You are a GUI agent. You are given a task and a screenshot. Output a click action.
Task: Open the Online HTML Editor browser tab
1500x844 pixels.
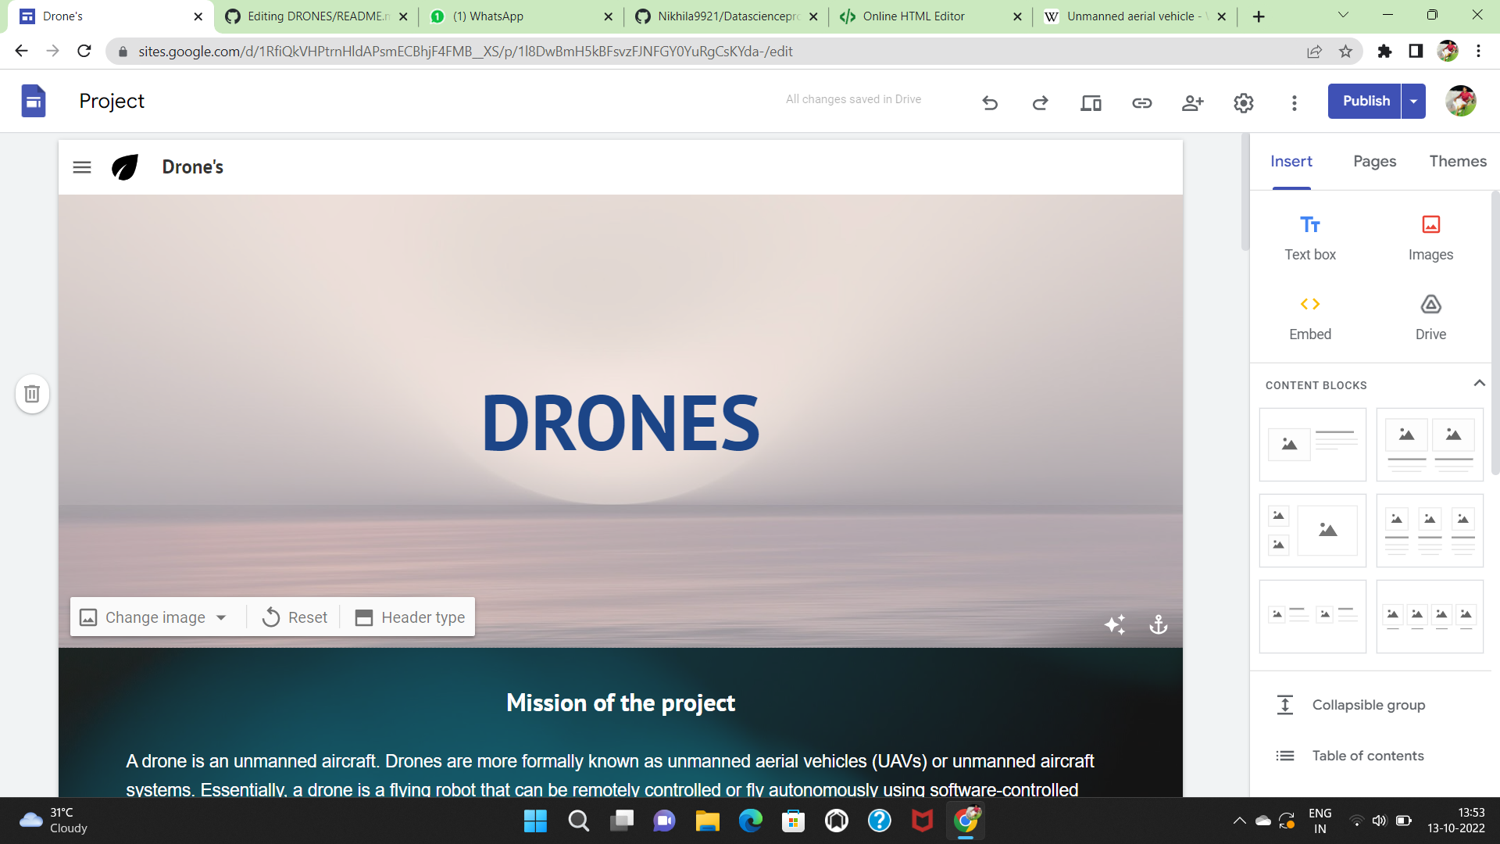coord(930,16)
